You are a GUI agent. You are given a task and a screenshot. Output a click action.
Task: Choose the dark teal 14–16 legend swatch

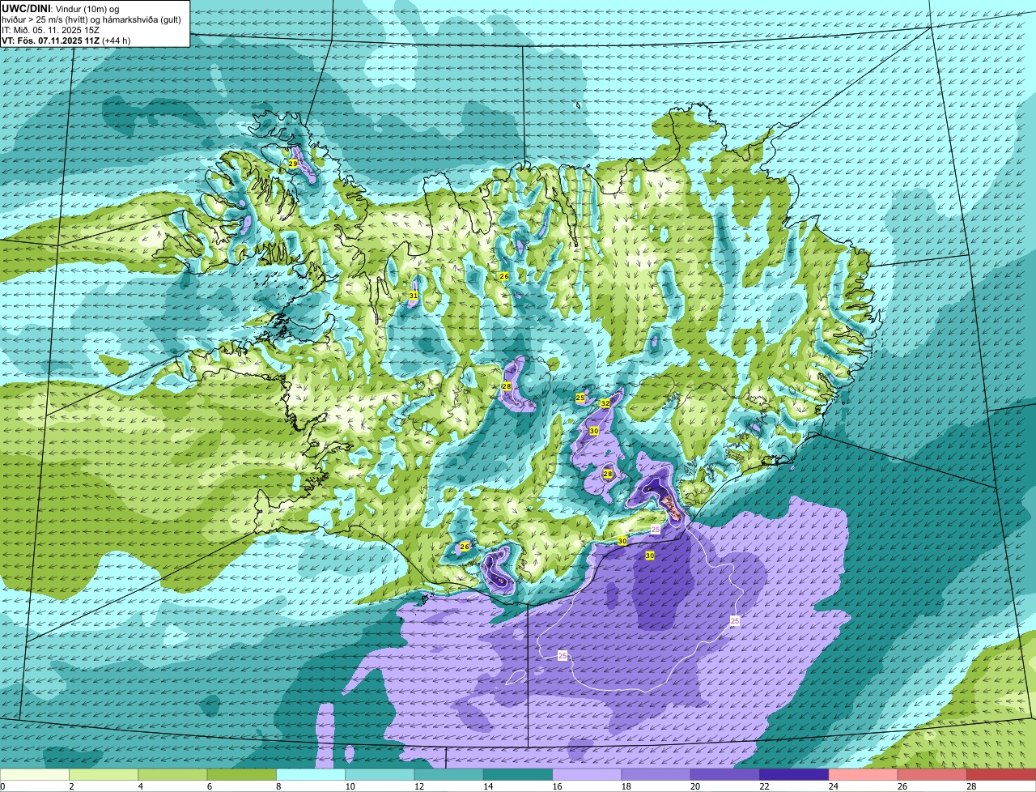click(518, 775)
